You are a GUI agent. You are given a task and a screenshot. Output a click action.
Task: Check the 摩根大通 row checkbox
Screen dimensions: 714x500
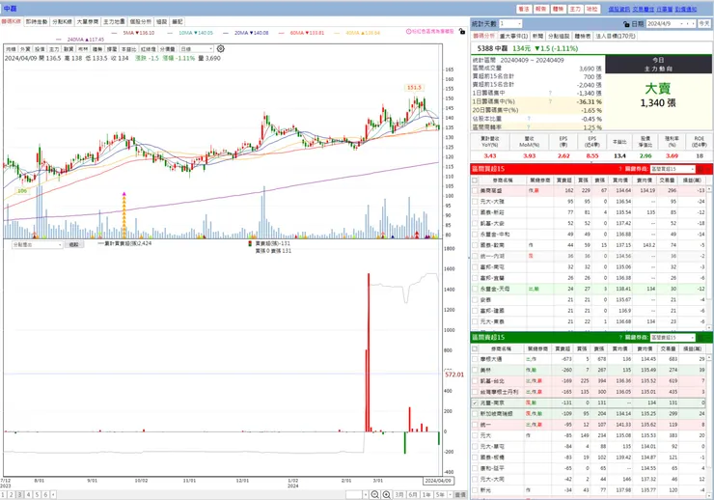475,359
